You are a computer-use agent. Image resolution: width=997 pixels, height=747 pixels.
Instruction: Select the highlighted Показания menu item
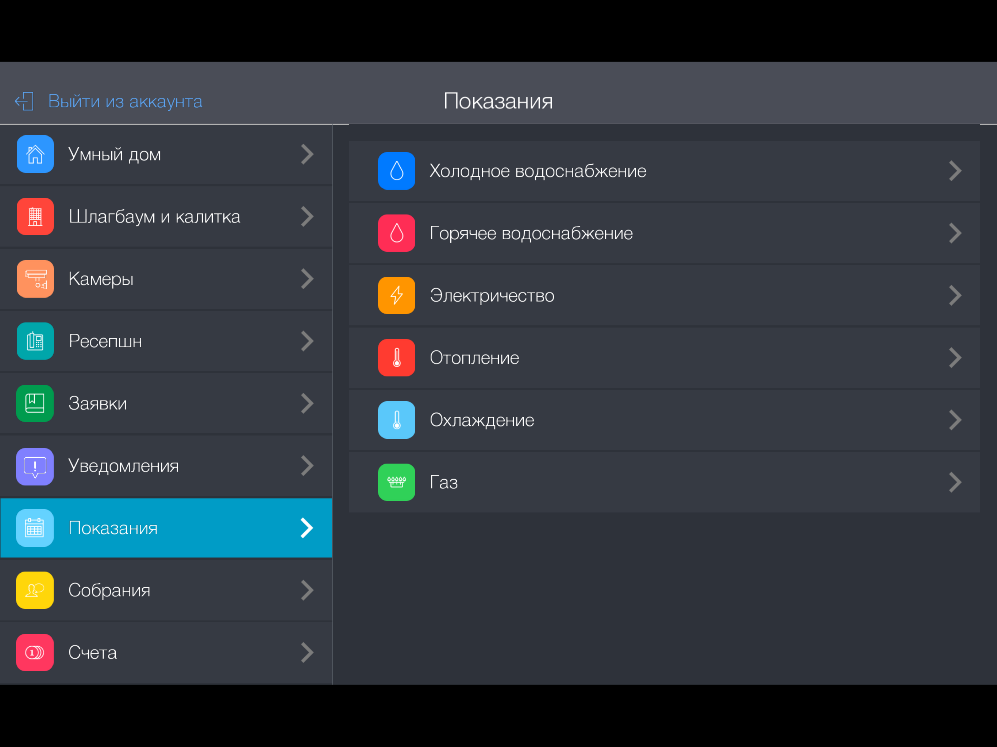point(166,528)
